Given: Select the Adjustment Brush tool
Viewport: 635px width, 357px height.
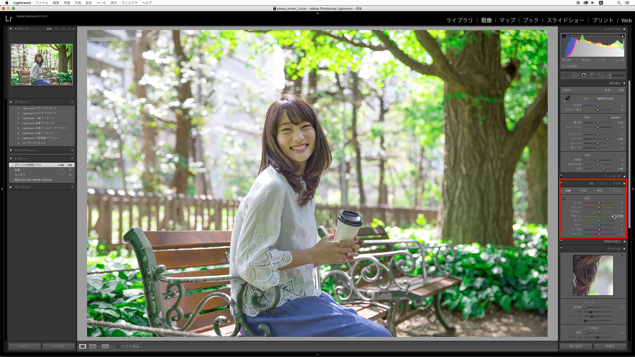Looking at the screenshot, I should 616,75.
